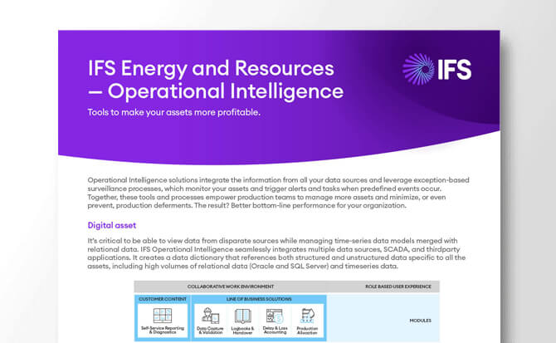The width and height of the screenshot is (556, 343).
Task: Click the Digital asset section heading
Action: pos(113,225)
